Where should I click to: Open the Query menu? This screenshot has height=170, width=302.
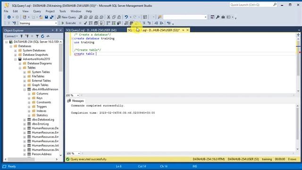coord(37,11)
